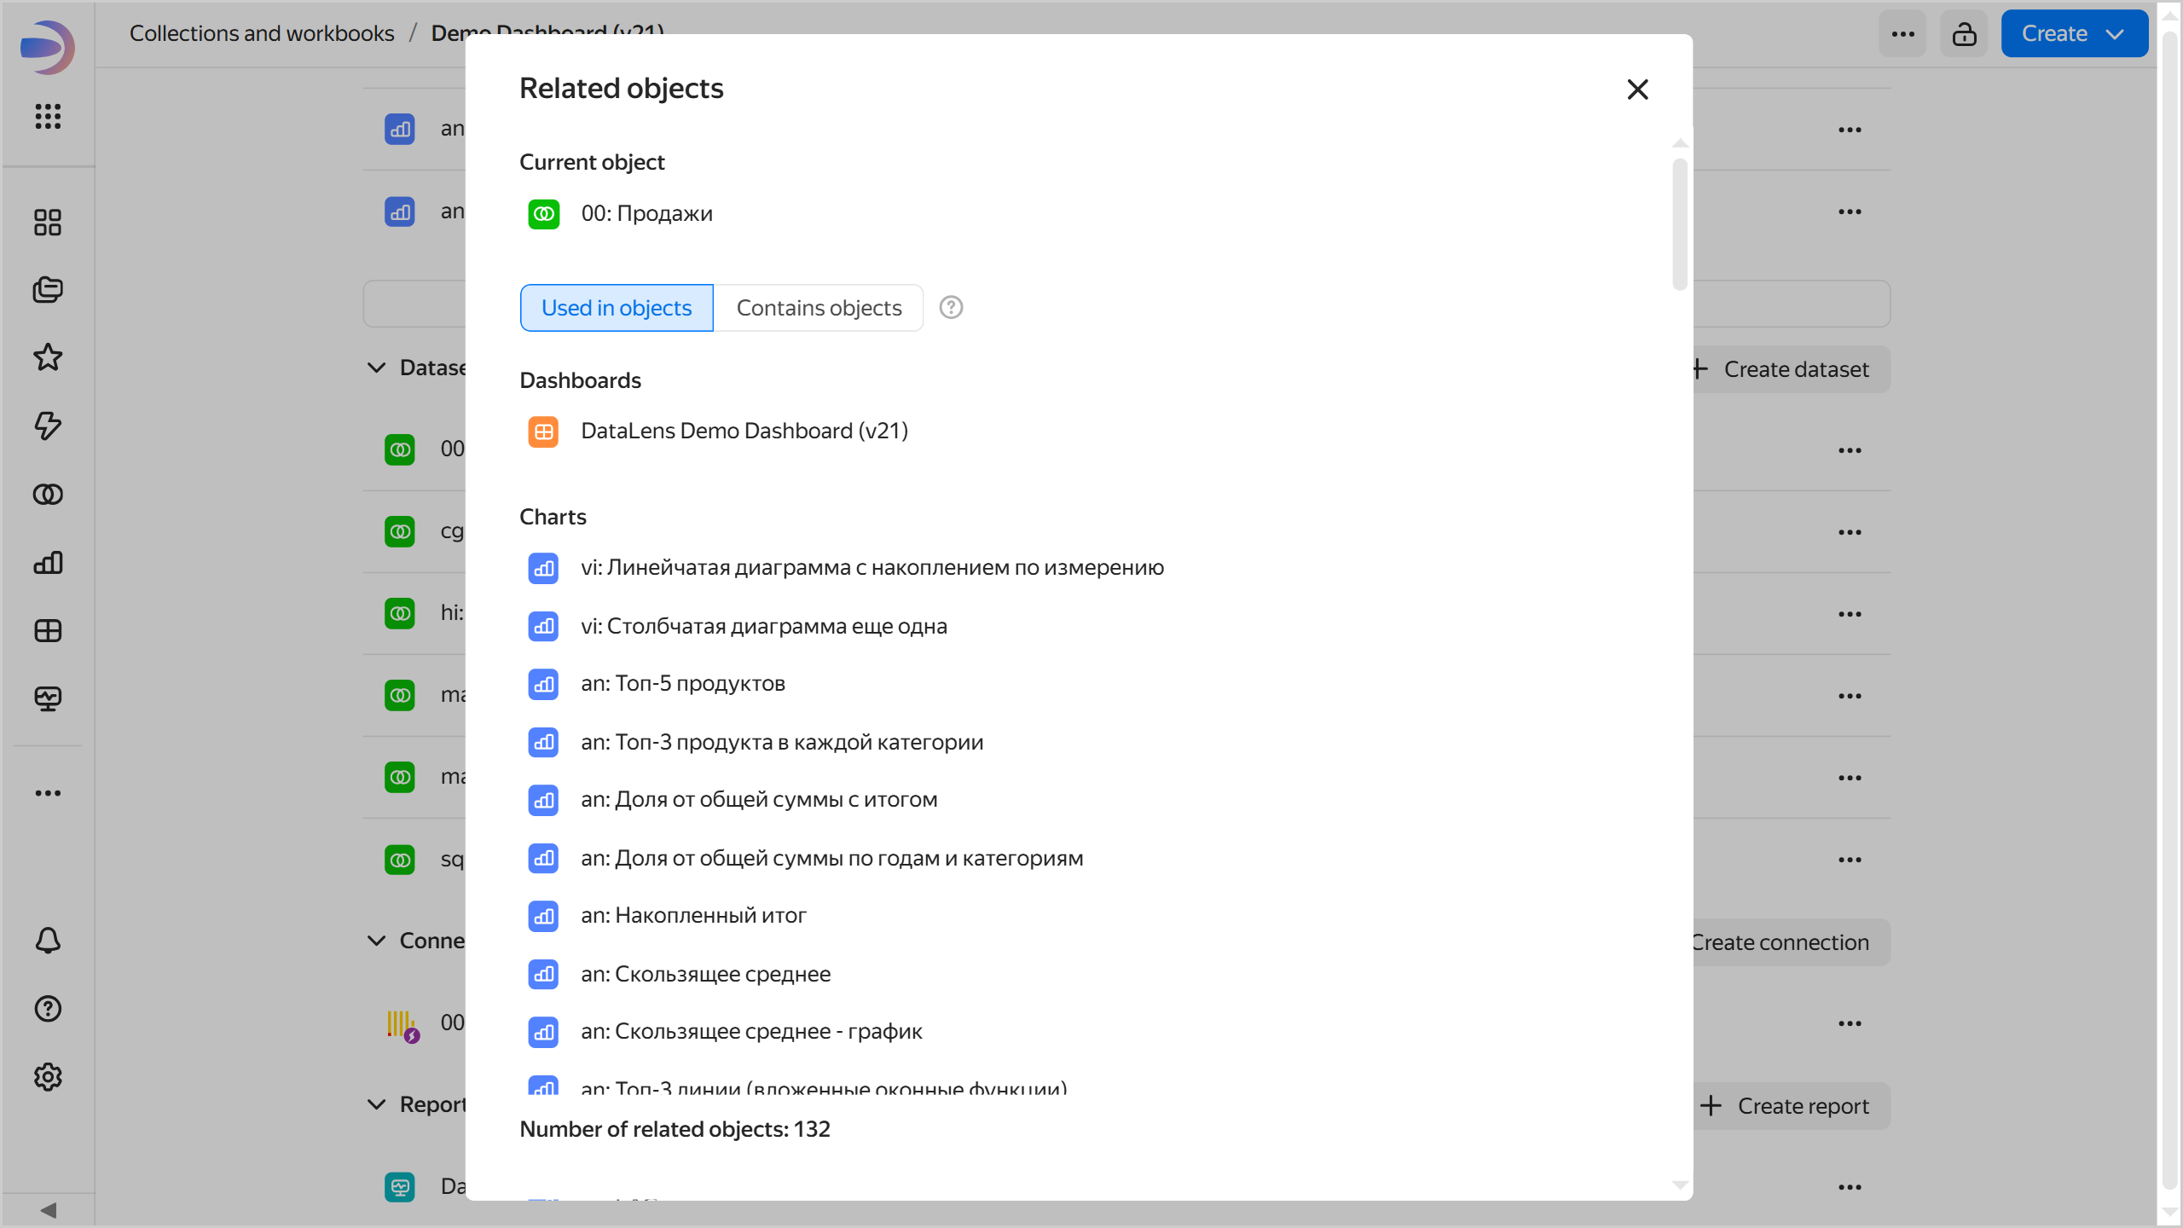This screenshot has height=1228, width=2183.
Task: Open the datasets overlapping circles sidebar icon
Action: (48, 495)
